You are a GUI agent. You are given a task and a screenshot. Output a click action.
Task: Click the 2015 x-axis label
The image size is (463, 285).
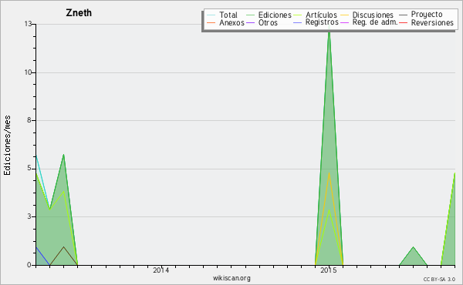(329, 270)
